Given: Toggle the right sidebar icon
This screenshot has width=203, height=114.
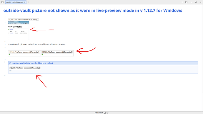Looking at the screenshot, I should tap(187, 2).
